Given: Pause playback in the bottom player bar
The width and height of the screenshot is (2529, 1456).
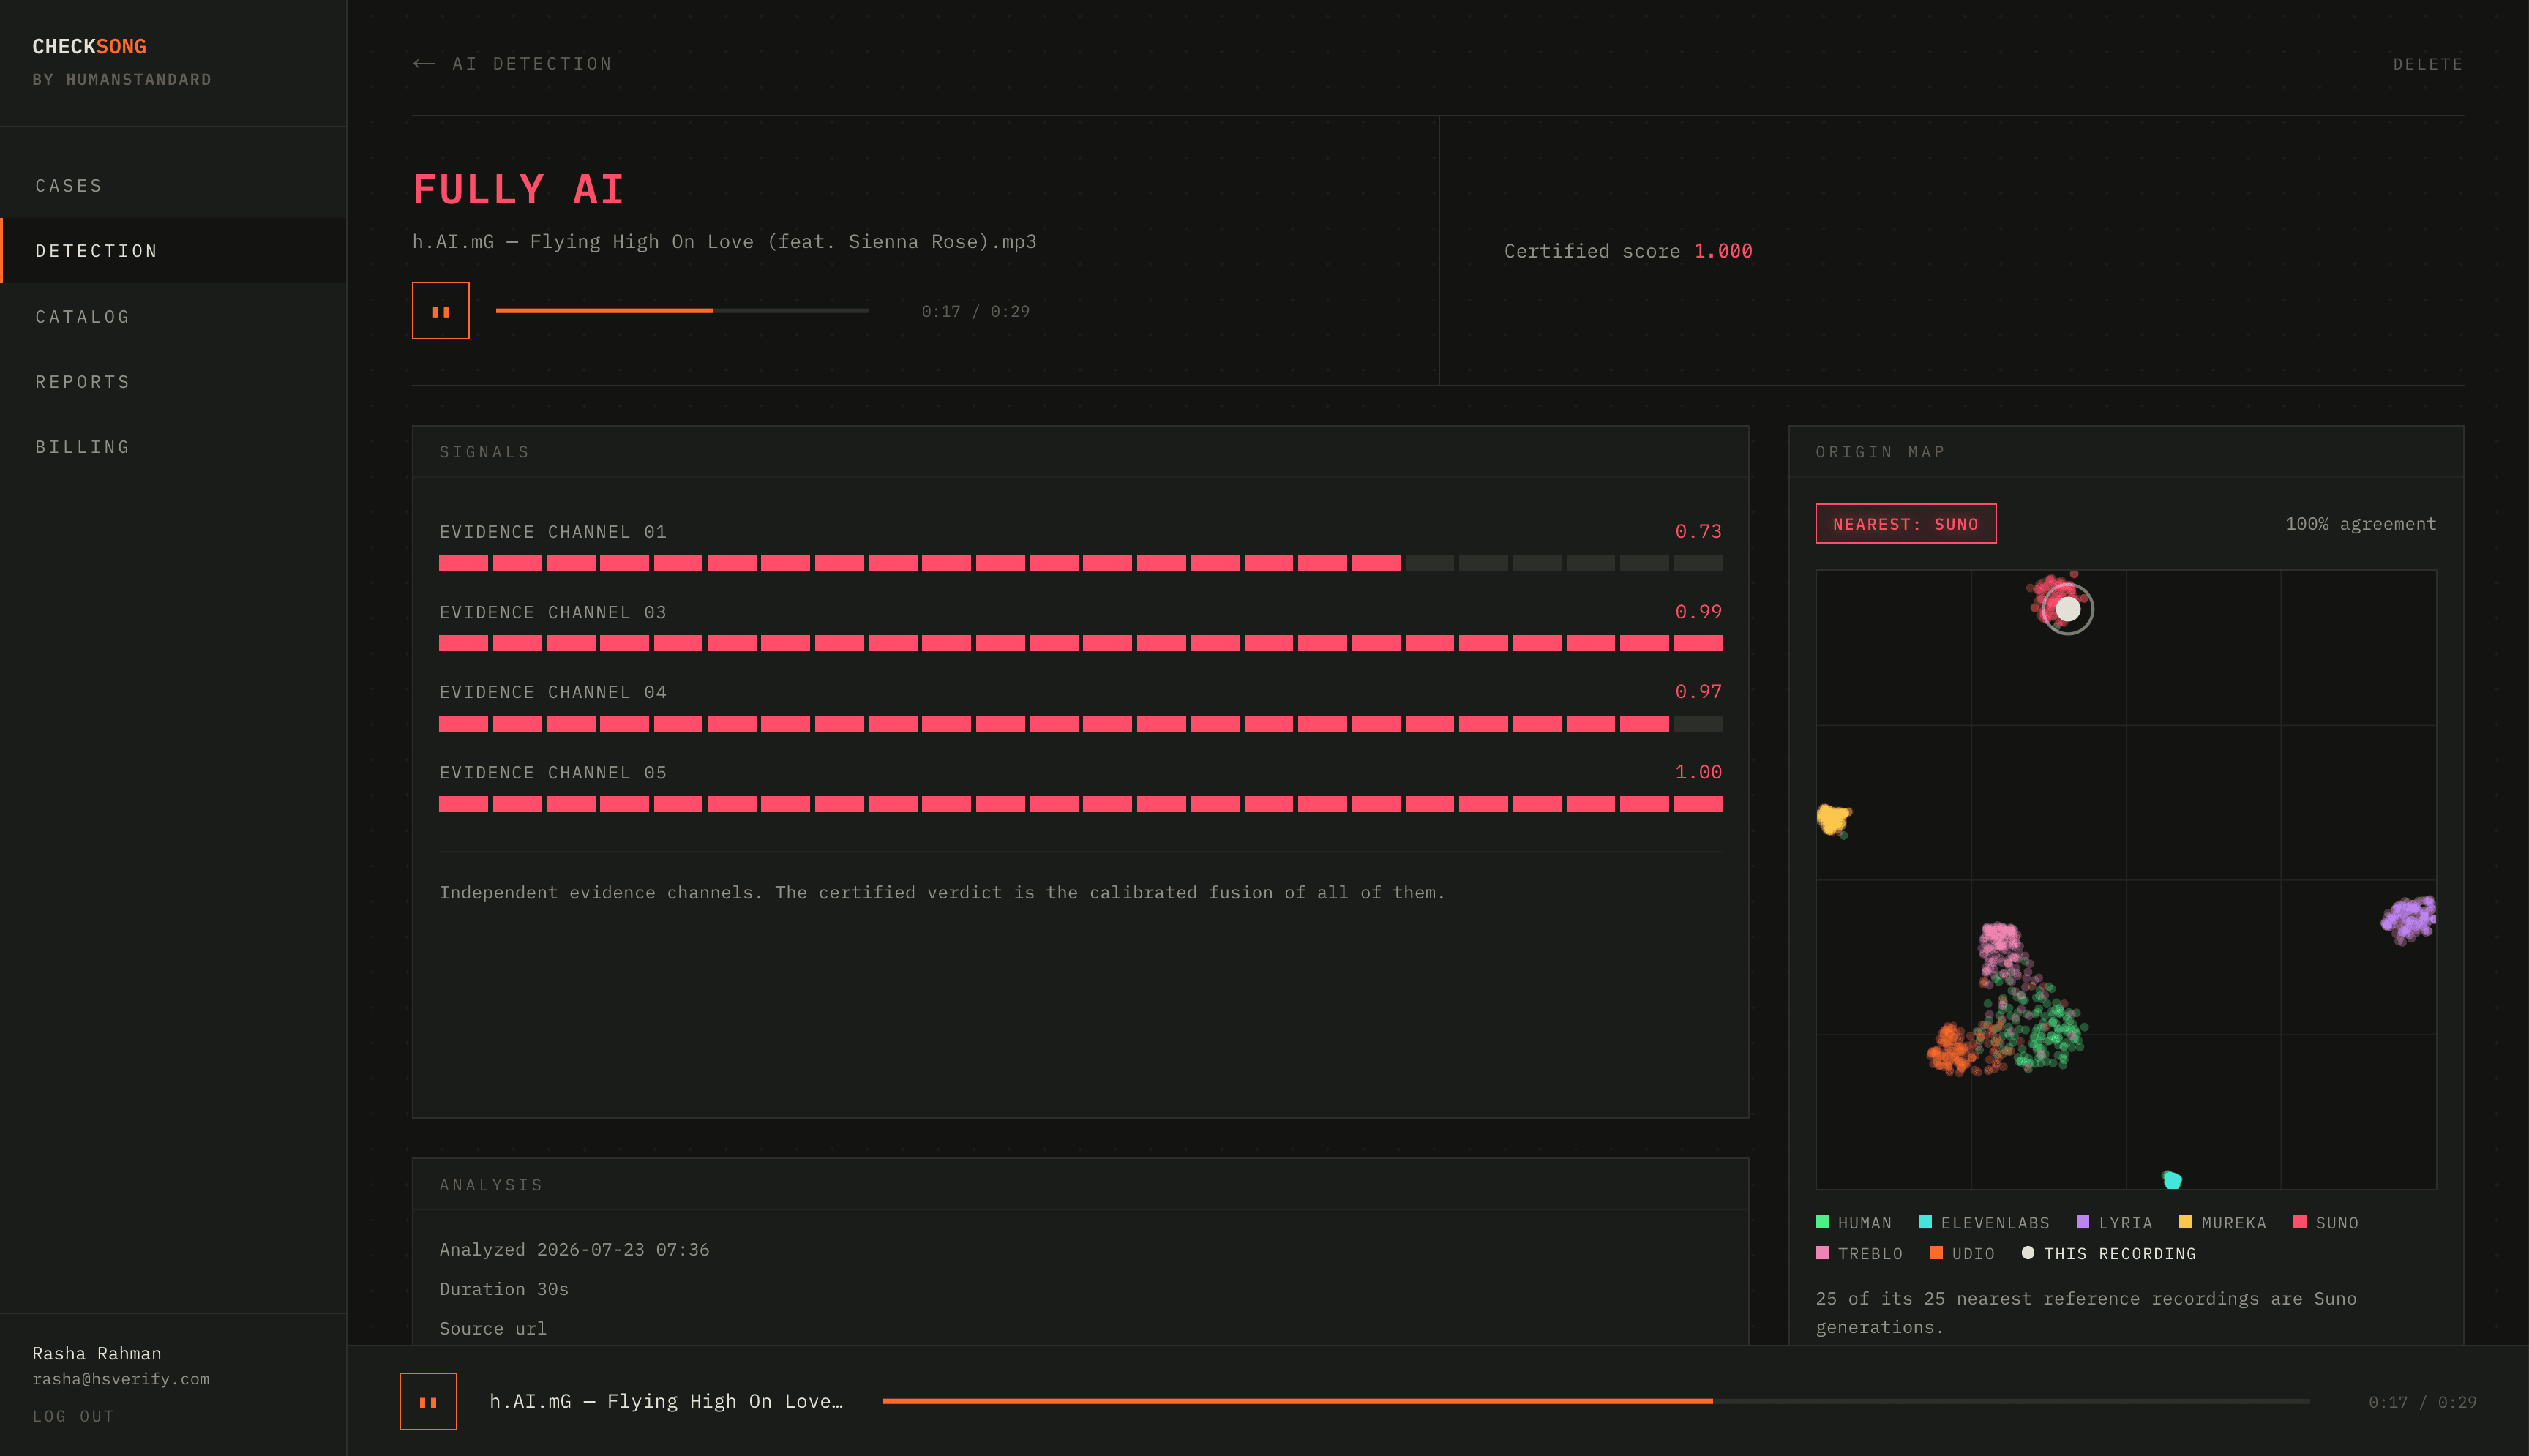Looking at the screenshot, I should [428, 1401].
